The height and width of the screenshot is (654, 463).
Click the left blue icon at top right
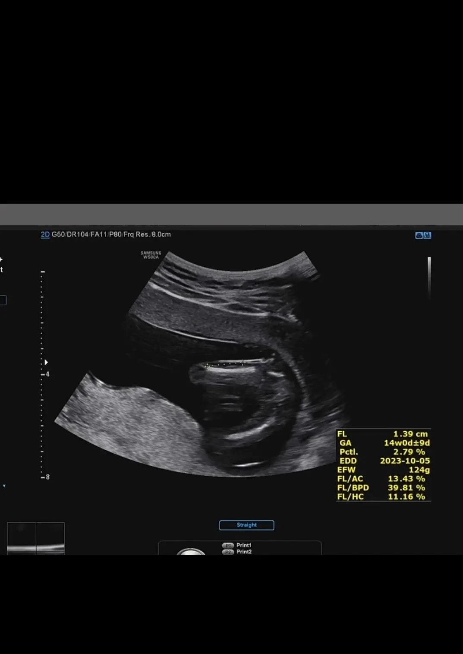coord(419,235)
